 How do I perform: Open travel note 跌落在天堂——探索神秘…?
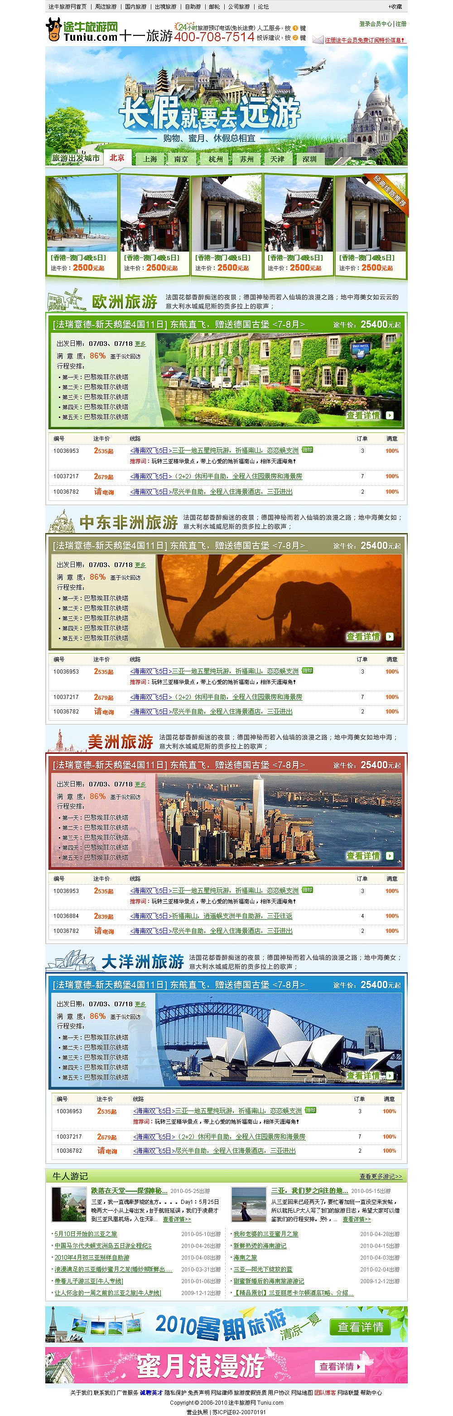(130, 1190)
